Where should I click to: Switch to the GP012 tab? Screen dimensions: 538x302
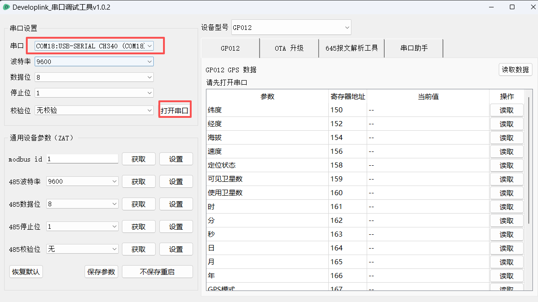point(230,48)
